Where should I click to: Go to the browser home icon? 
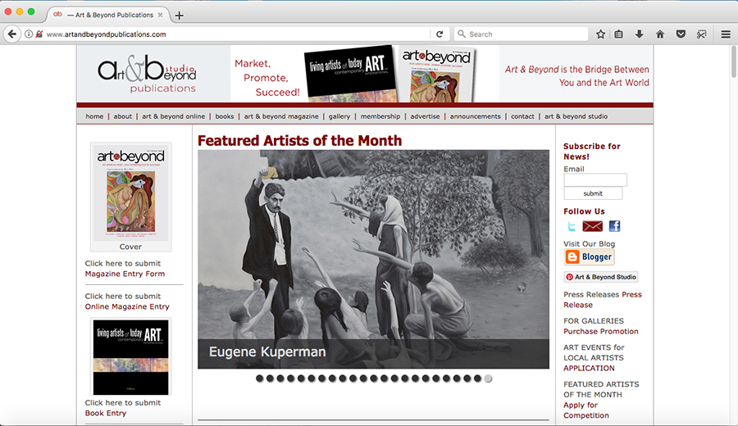pos(660,34)
